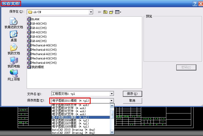Select 我的电脑 in the sidebar
Viewport: 203px width, 136px height.
[14, 62]
